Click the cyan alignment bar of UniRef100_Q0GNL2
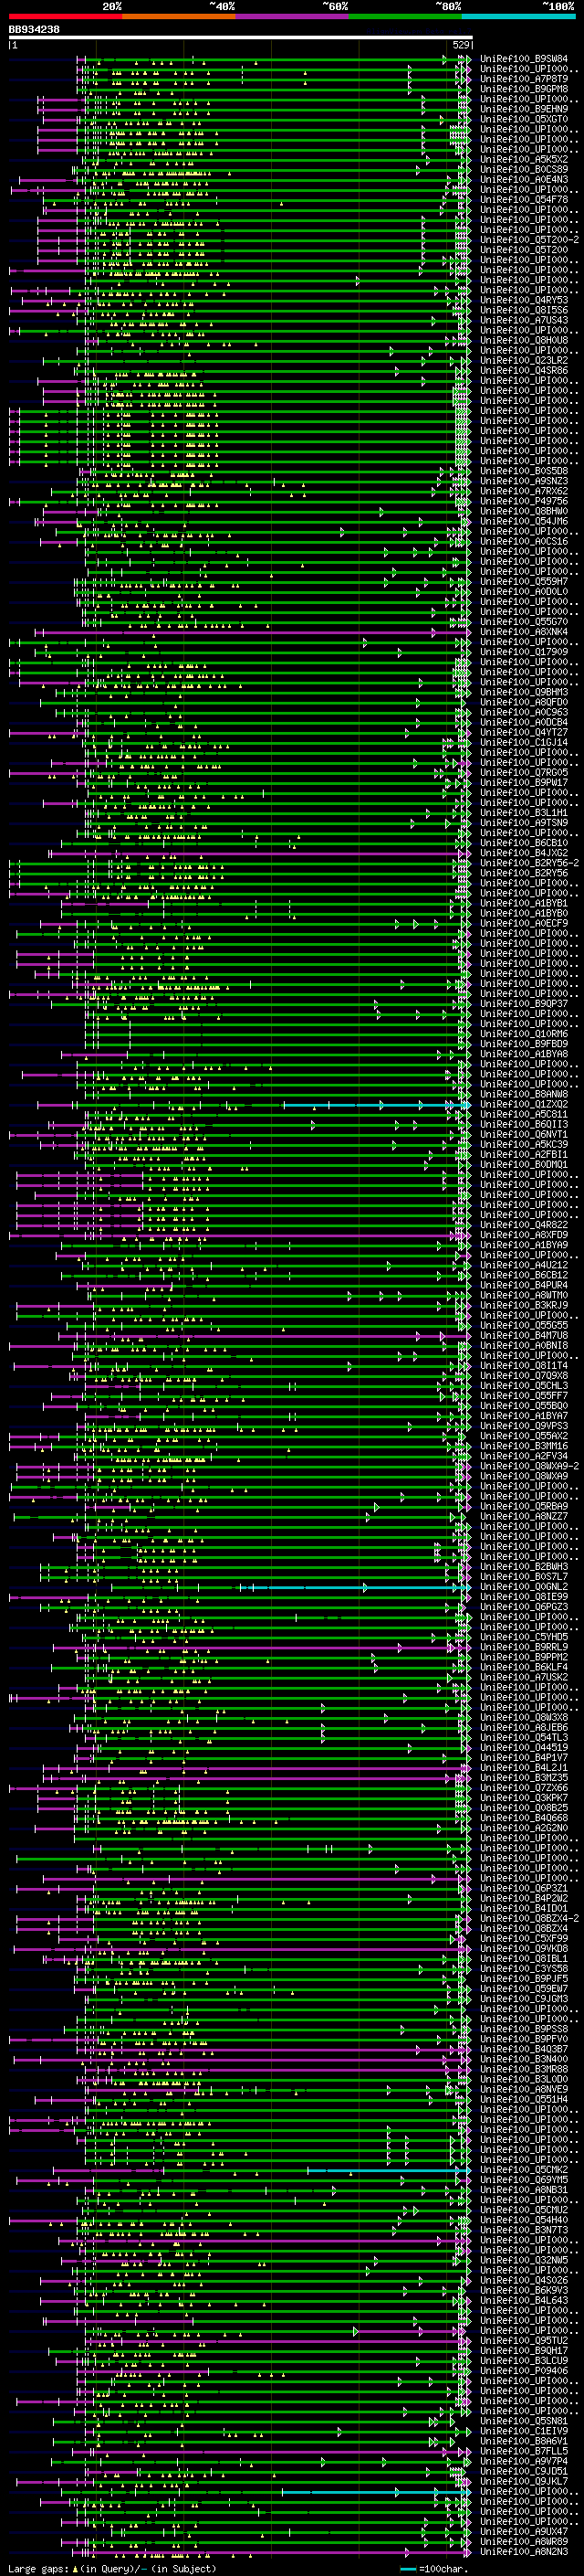 pos(354,1588)
